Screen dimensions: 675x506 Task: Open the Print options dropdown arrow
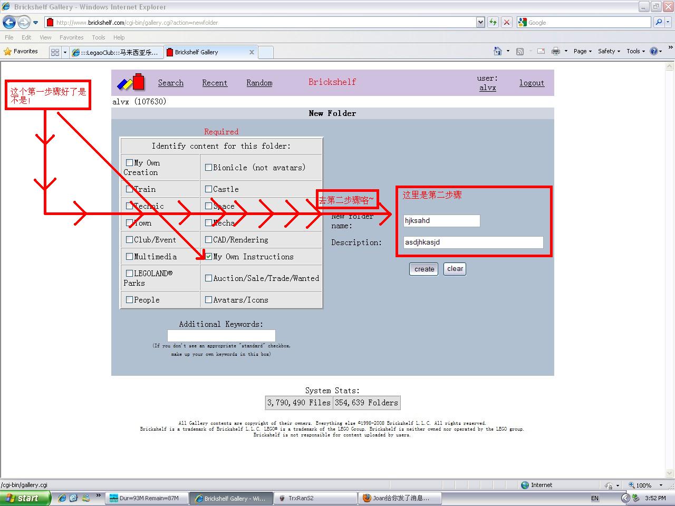click(566, 51)
